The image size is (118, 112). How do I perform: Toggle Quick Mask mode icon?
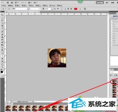tap(2, 76)
